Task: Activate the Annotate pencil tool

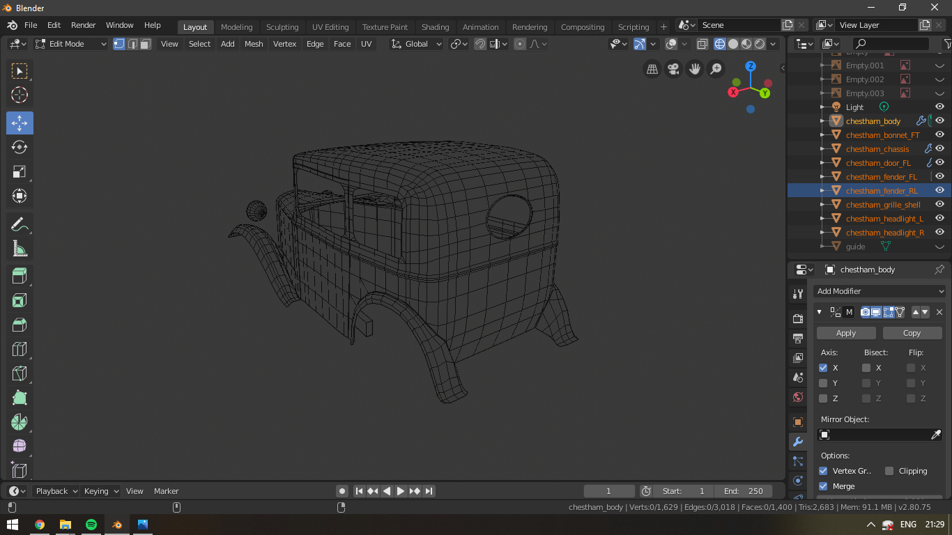Action: point(20,224)
